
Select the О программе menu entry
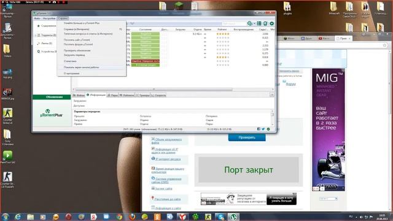[71, 74]
